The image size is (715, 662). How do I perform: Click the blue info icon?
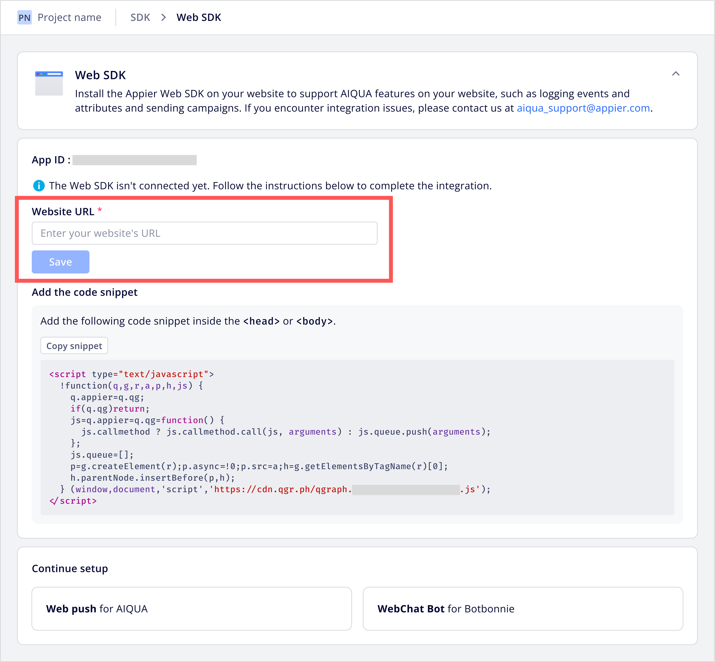point(39,185)
